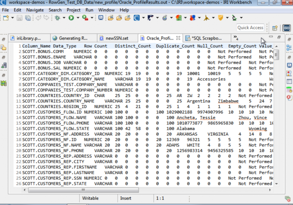Switch to the Generating R... tab

tap(73, 38)
